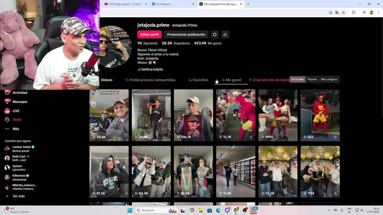Image resolution: width=383 pixels, height=215 pixels.
Task: Open File Explorer from the taskbar
Action: click(x=201, y=210)
